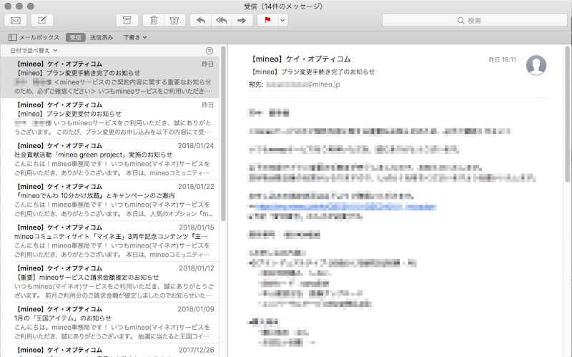Click the blurred blue link in message body
This screenshot has height=357, width=572.
(x=345, y=207)
